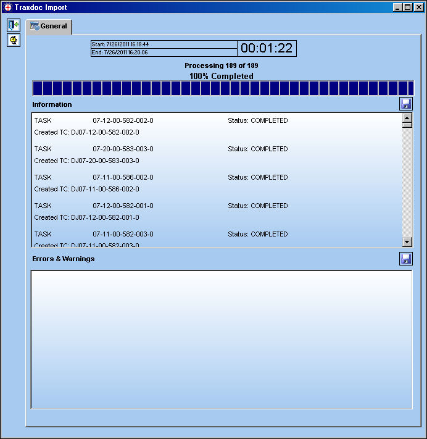This screenshot has height=439, width=427.
Task: Click Status: COMPLETED for 07-20-00-583-003-0
Action: 258,149
